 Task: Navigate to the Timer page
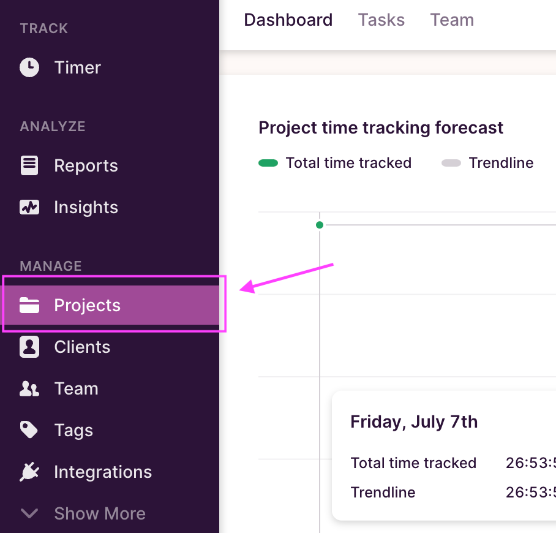pos(77,67)
